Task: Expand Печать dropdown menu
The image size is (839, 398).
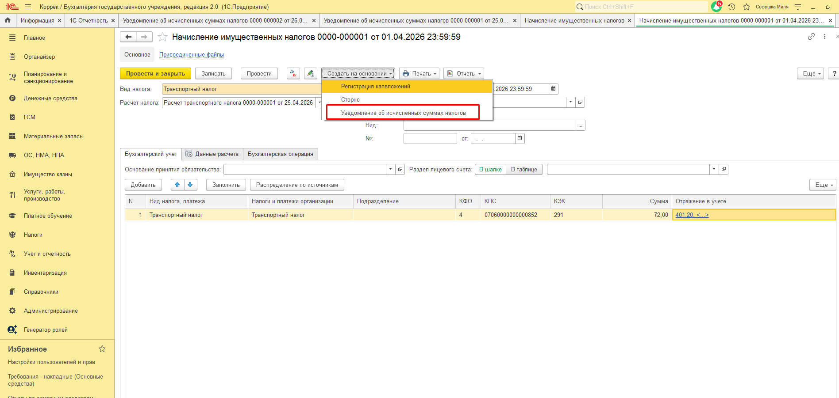Action: (x=419, y=73)
